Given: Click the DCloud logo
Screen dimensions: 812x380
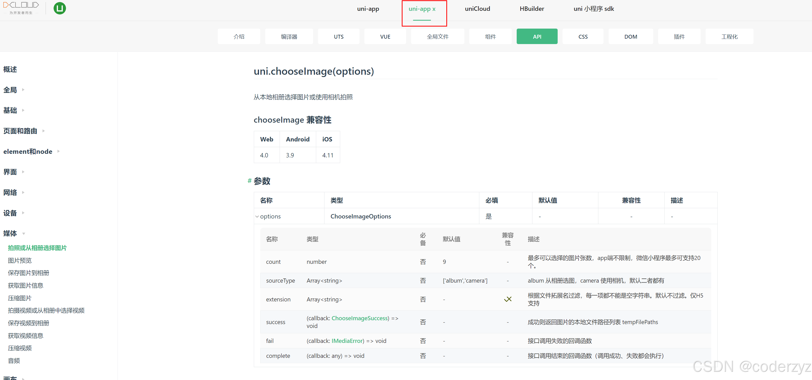Looking at the screenshot, I should click(21, 8).
